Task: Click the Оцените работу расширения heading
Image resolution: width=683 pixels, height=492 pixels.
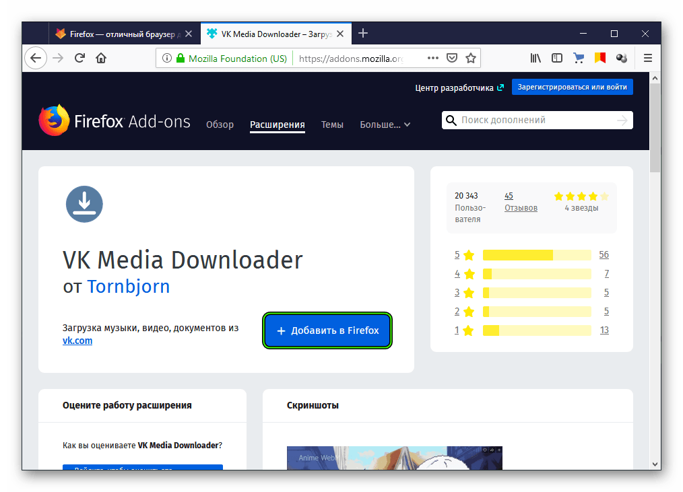Action: [x=127, y=405]
